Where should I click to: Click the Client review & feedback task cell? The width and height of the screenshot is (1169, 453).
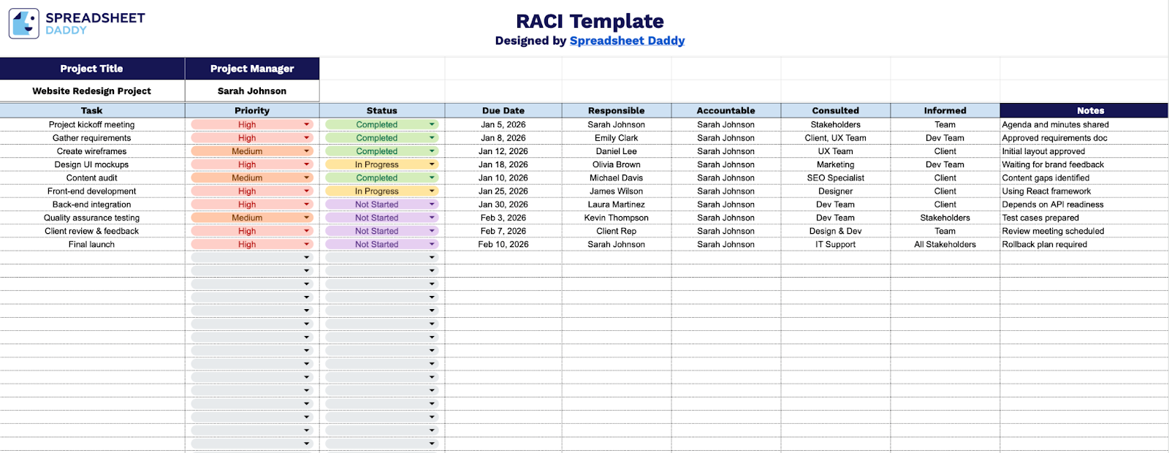click(92, 231)
